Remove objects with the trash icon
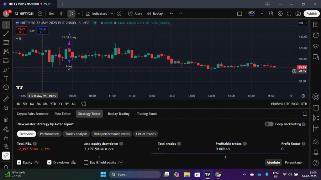The height and width of the screenshot is (180, 321). pyautogui.click(x=6, y=167)
